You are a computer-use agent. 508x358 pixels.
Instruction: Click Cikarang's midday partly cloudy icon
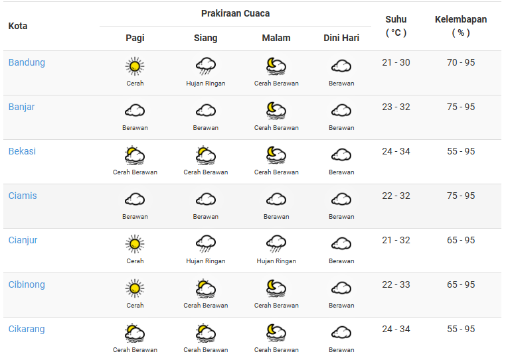point(205,332)
